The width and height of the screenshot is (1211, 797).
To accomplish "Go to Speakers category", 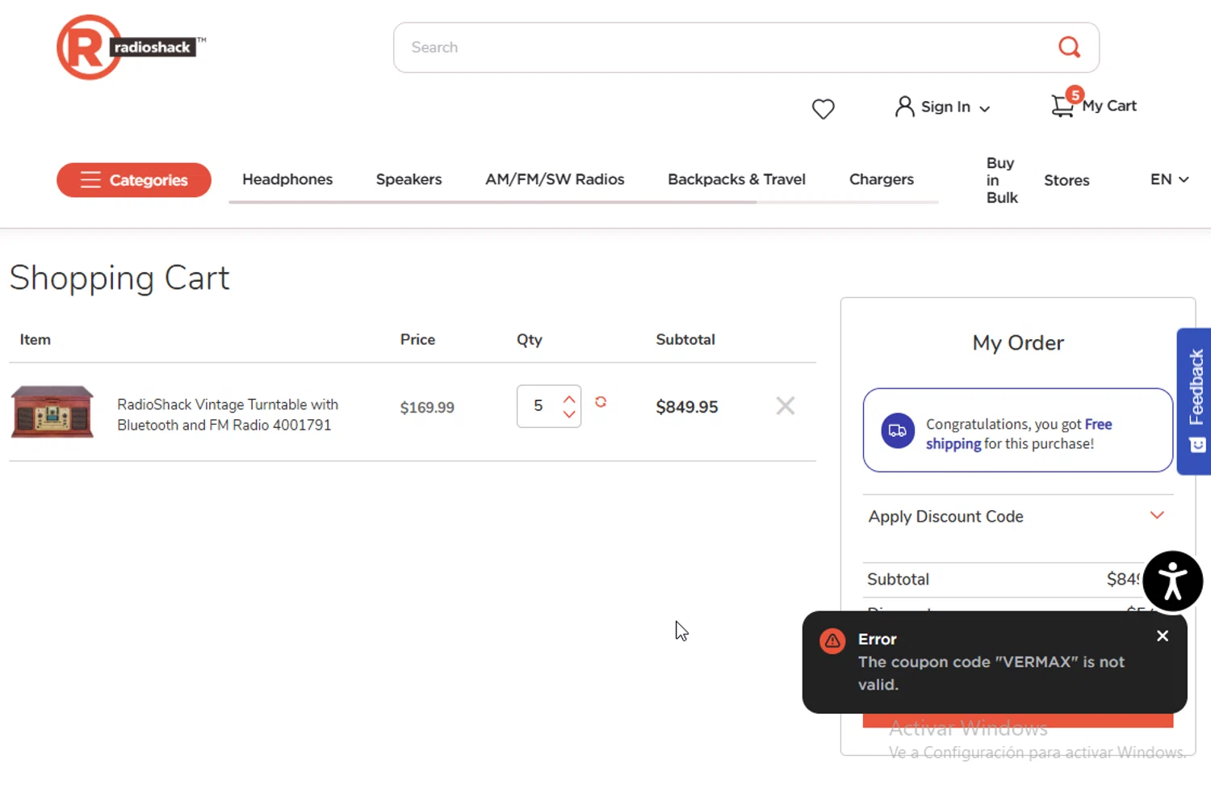I will click(x=409, y=179).
